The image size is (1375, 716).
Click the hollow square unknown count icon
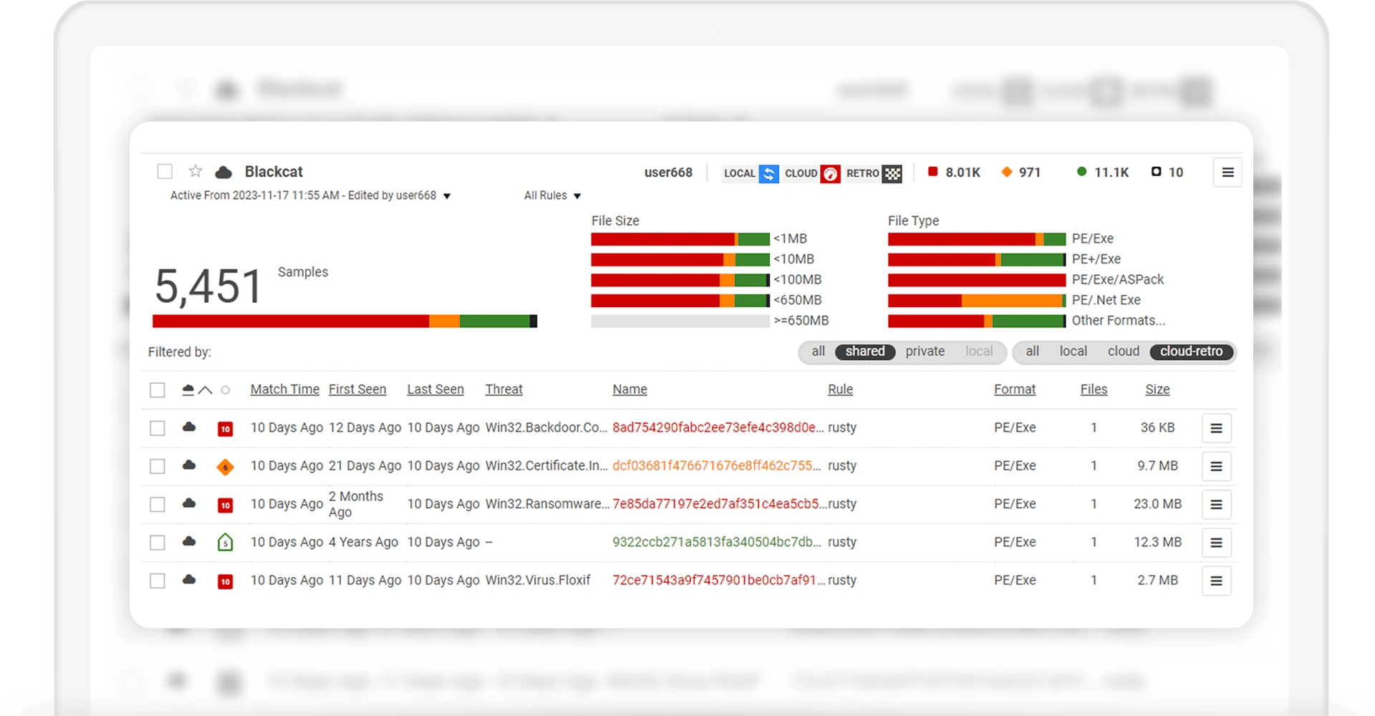[x=1156, y=172]
